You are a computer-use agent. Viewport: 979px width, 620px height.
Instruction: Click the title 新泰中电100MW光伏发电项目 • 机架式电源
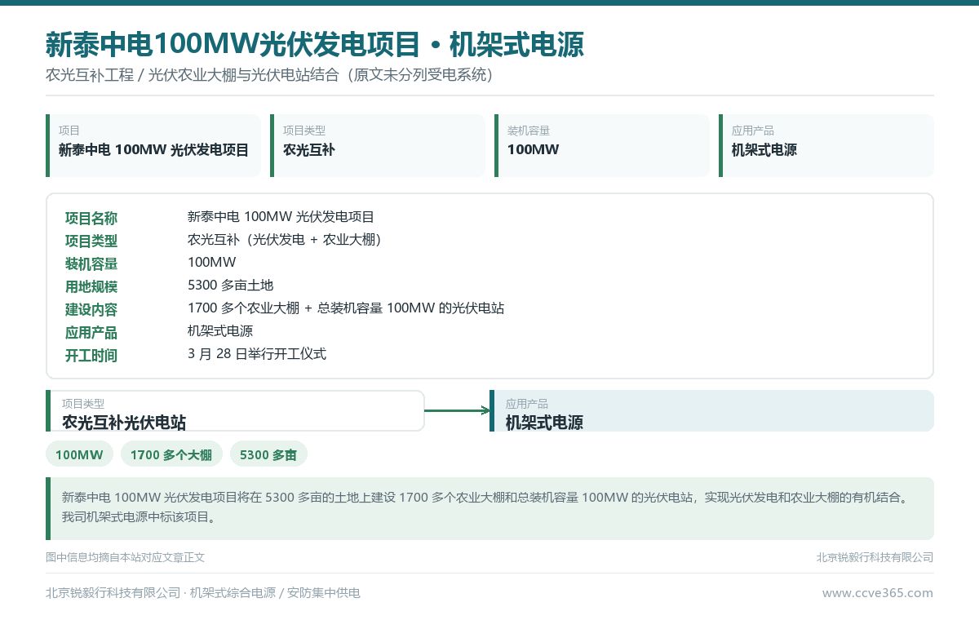pyautogui.click(x=315, y=43)
